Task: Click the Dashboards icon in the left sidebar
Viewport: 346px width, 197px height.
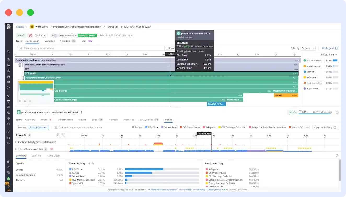Action: (9, 65)
